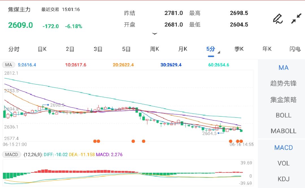Switch to the 周K tab
305x188 pixels.
pyautogui.click(x=154, y=49)
